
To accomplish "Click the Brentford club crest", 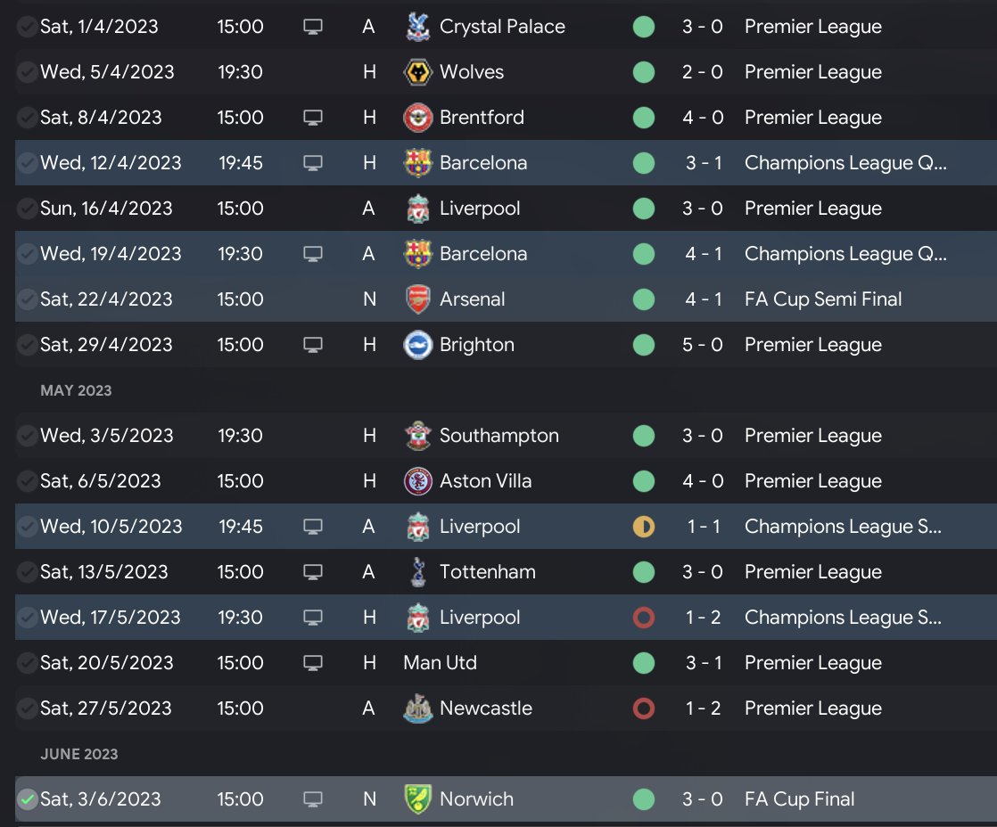I will pyautogui.click(x=416, y=118).
